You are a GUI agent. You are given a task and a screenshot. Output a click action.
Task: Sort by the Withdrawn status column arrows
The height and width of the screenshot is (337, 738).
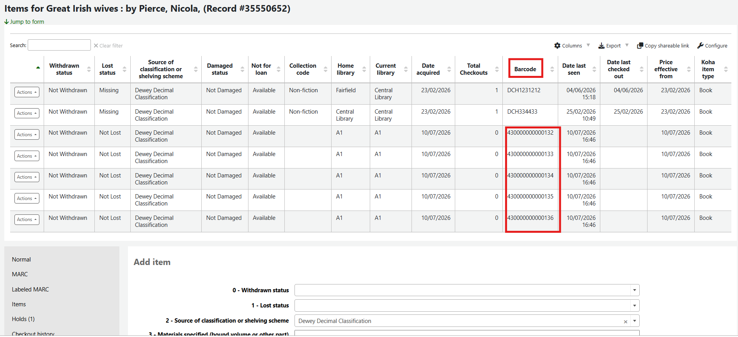[89, 69]
